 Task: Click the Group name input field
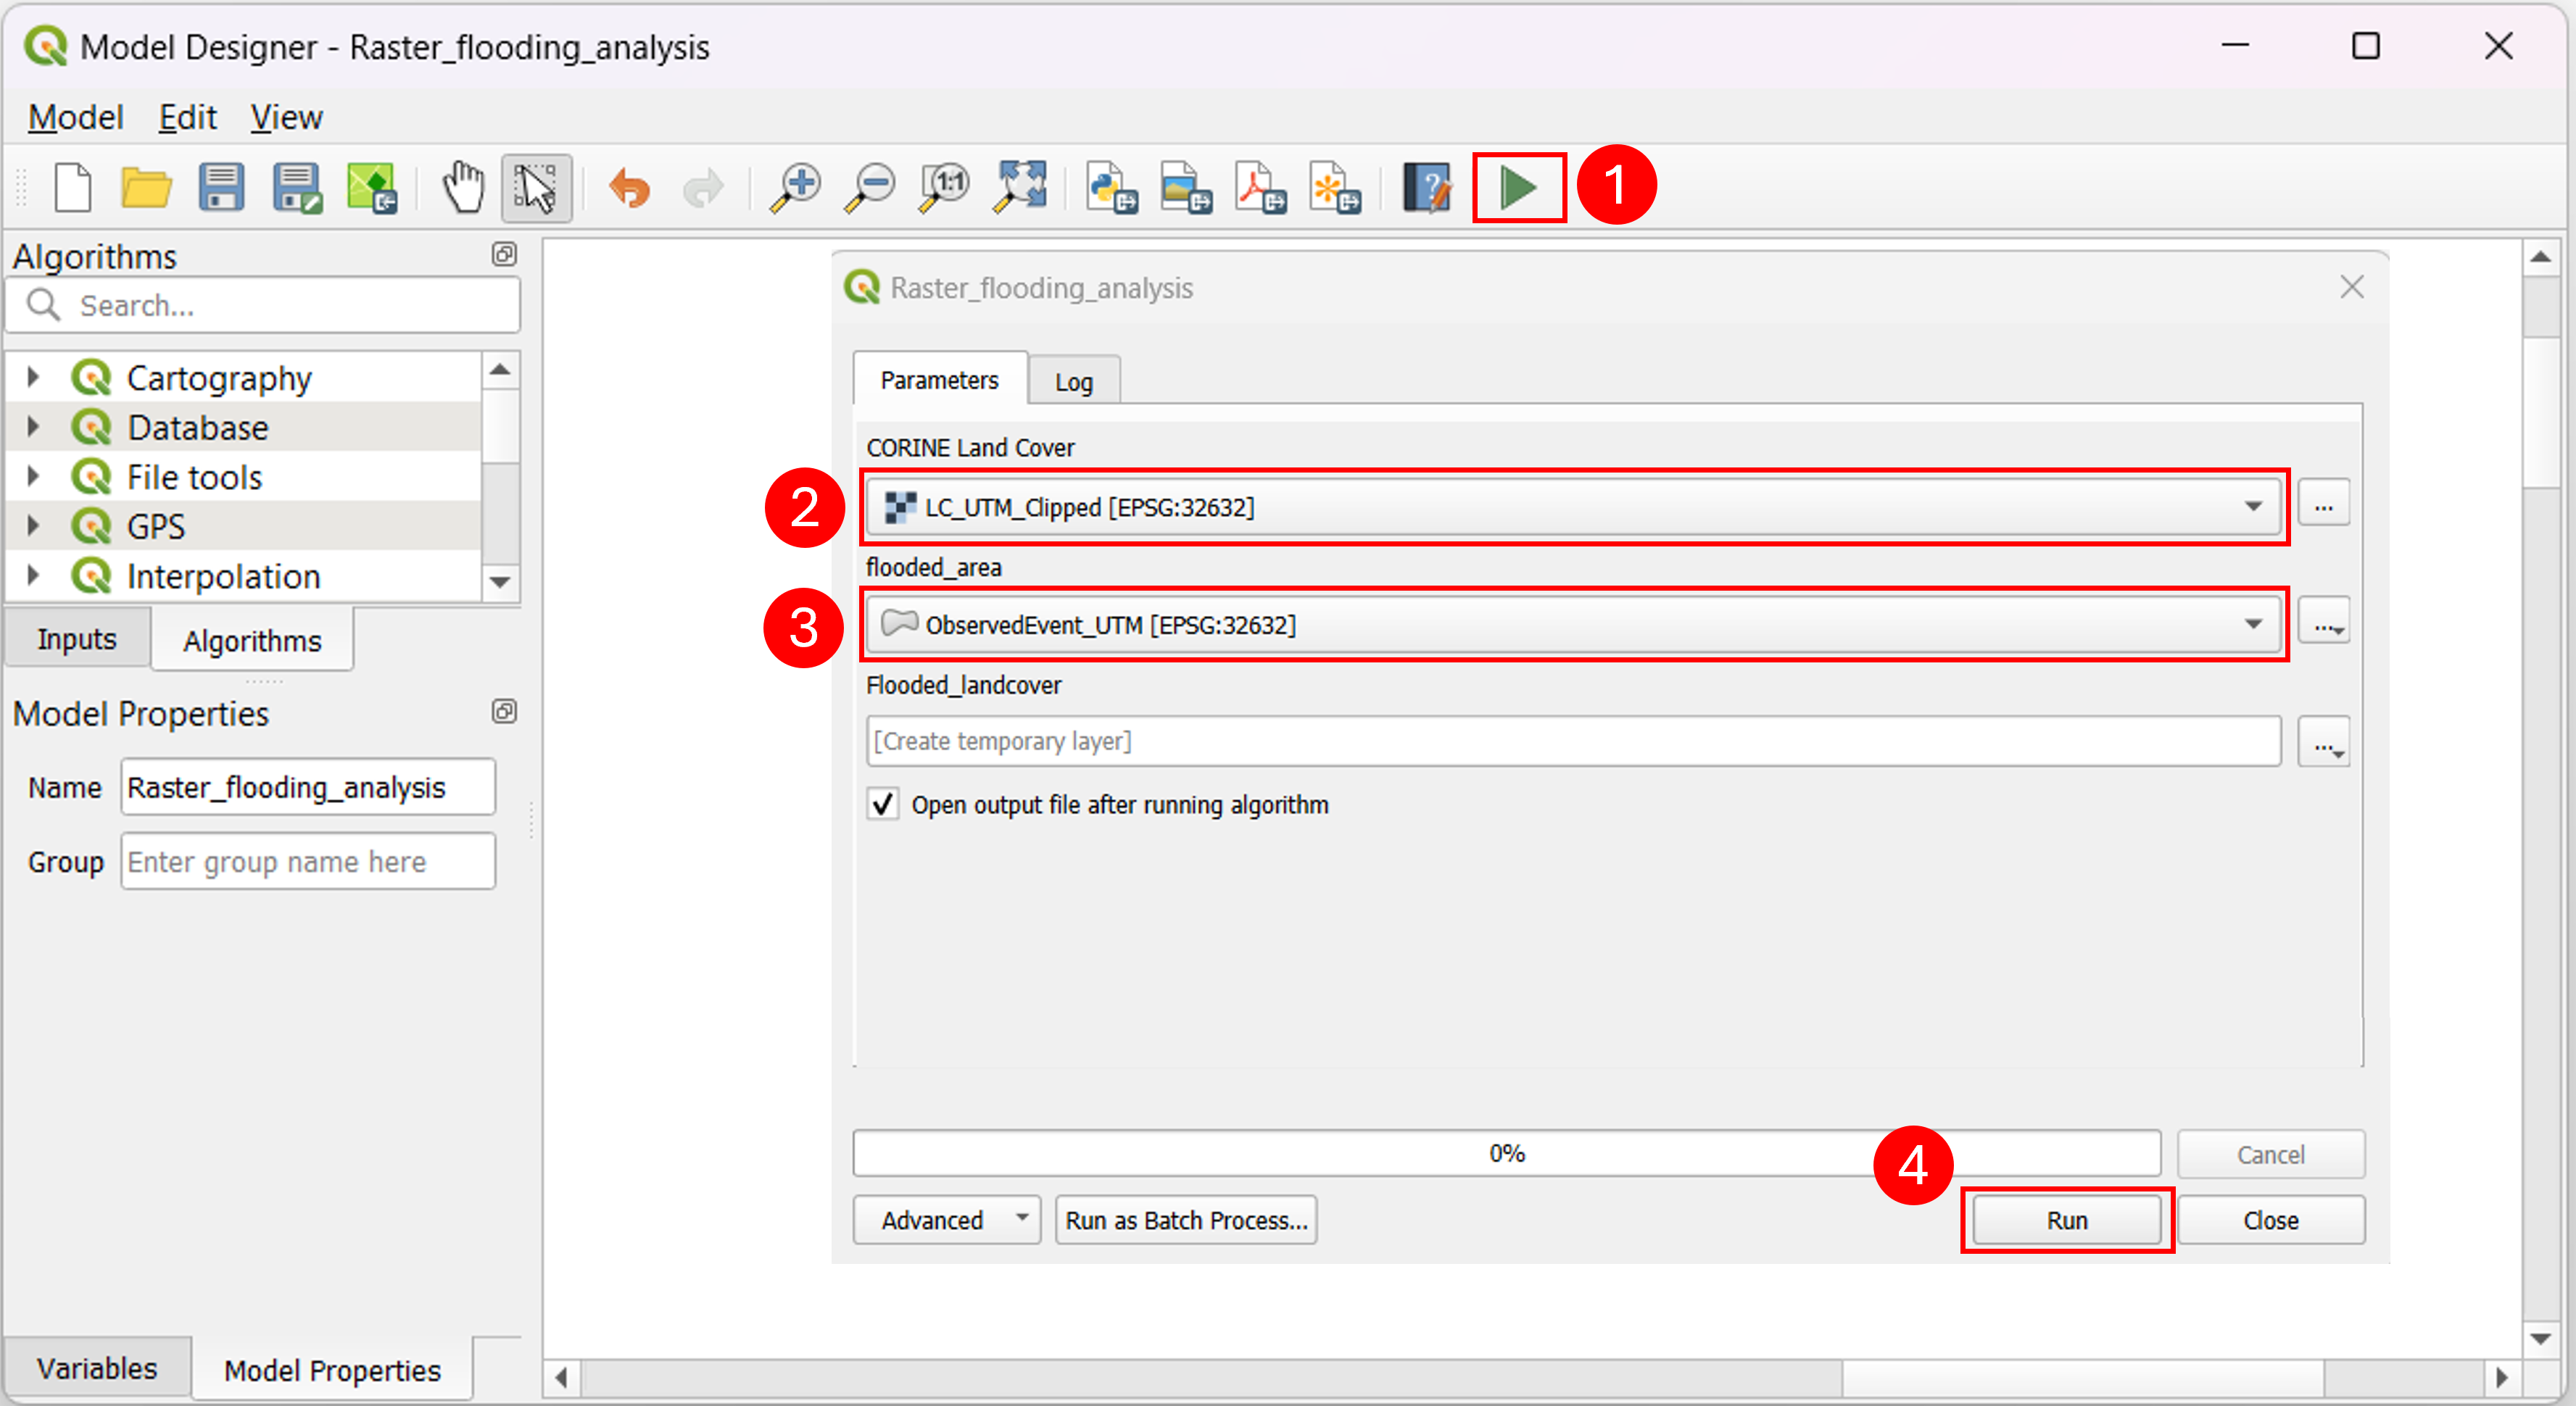click(x=308, y=862)
